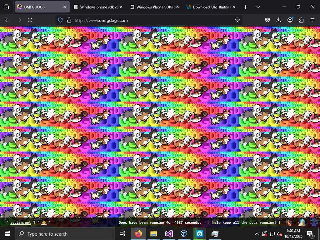This screenshot has height=240, width=320.
Task: Click the cake icon link in footer
Action: [44, 222]
